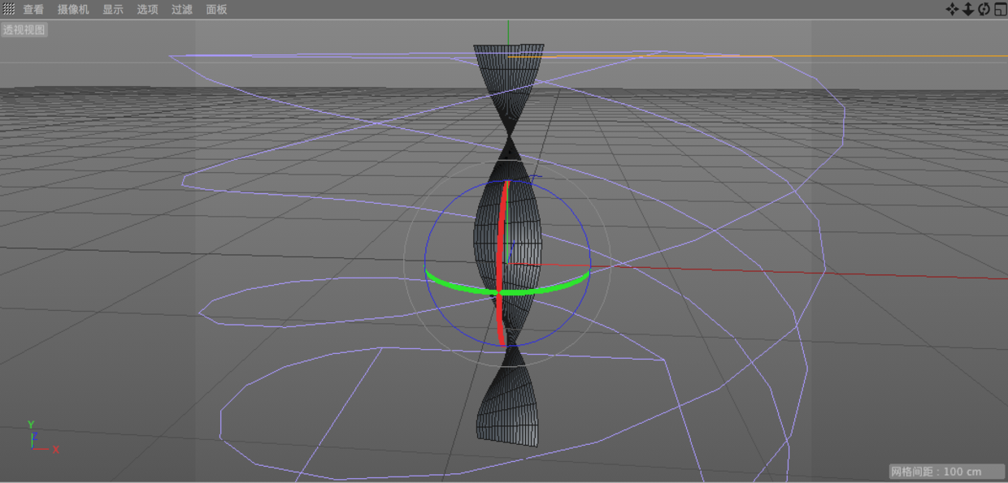Viewport: 1008px width, 483px height.
Task: Open the 选项 (Options) menu
Action: tap(147, 10)
